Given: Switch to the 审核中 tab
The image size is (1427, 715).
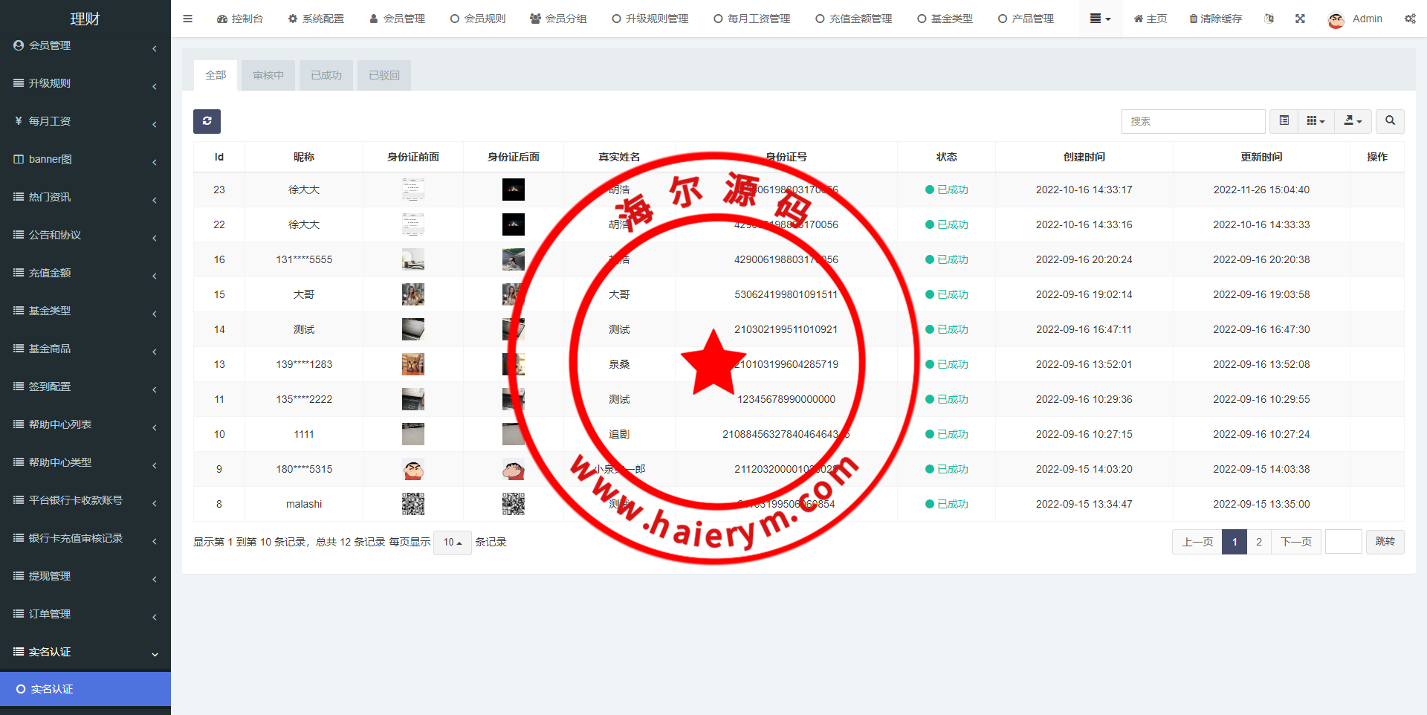Looking at the screenshot, I should point(268,75).
